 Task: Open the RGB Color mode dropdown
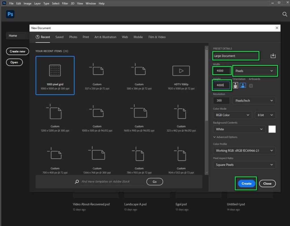pos(232,115)
